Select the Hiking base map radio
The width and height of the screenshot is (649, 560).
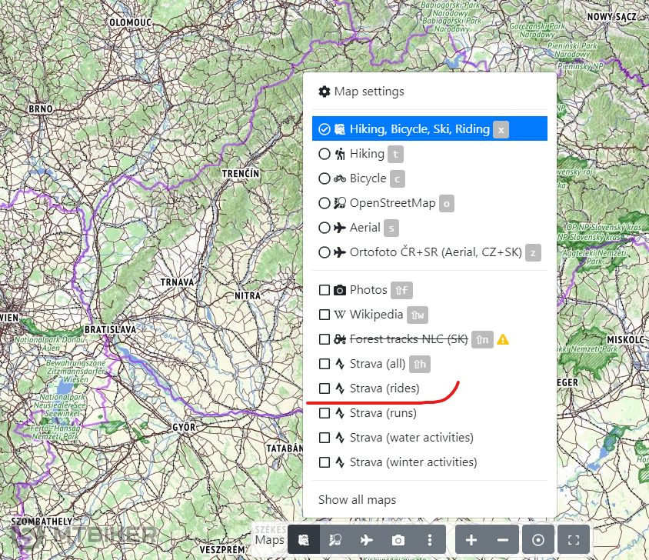[324, 154]
